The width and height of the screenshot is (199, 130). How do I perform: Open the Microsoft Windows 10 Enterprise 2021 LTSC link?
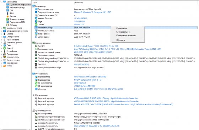(92, 12)
